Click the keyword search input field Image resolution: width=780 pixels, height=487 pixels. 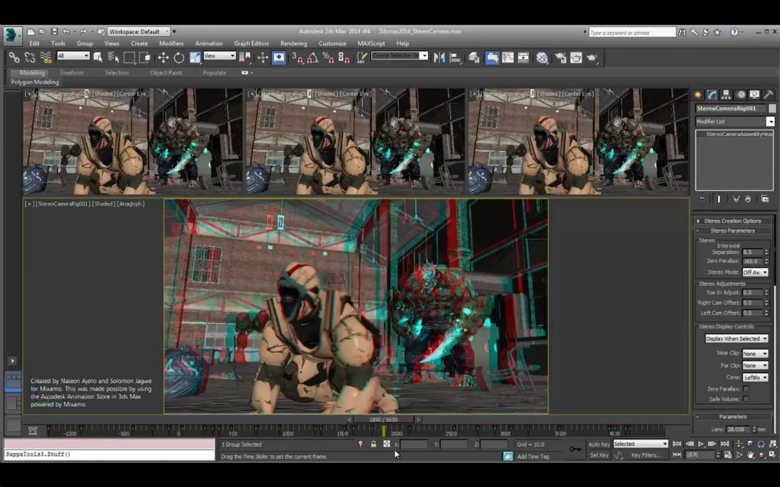[x=632, y=32]
